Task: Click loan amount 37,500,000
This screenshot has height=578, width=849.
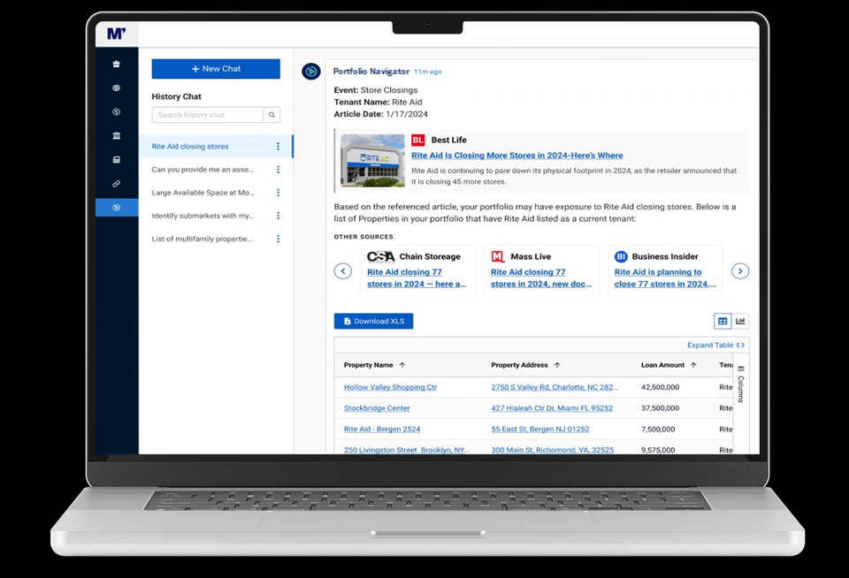Action: (660, 408)
